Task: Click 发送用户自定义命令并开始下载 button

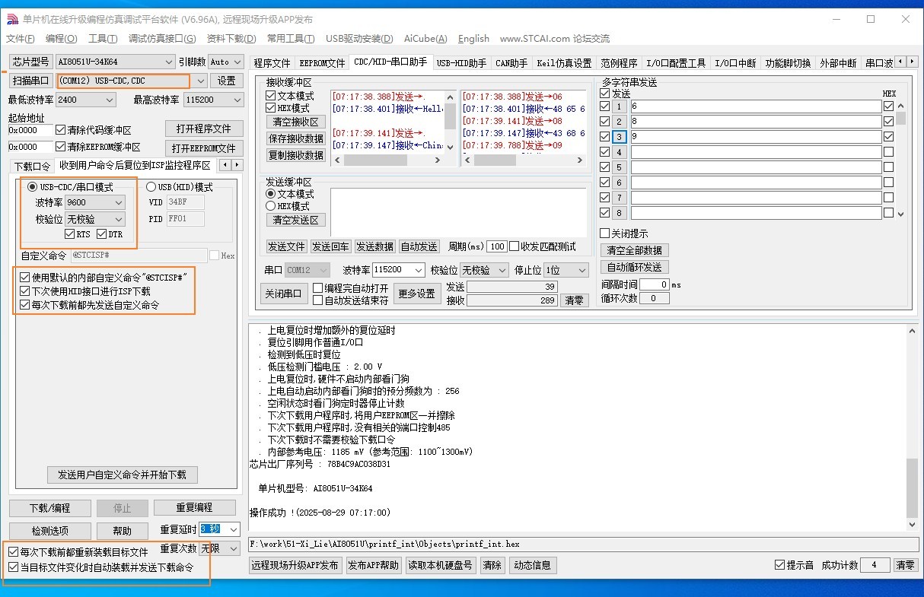Action: click(123, 475)
